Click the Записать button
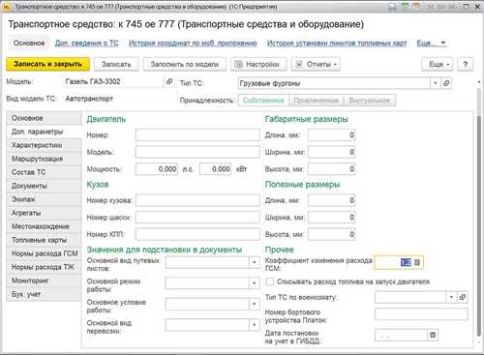The image size is (484, 355). tap(116, 64)
